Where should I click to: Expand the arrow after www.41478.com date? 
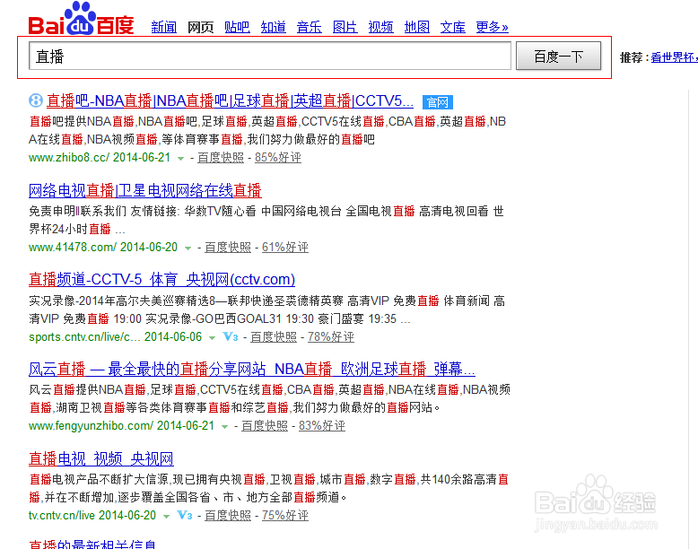click(x=188, y=248)
